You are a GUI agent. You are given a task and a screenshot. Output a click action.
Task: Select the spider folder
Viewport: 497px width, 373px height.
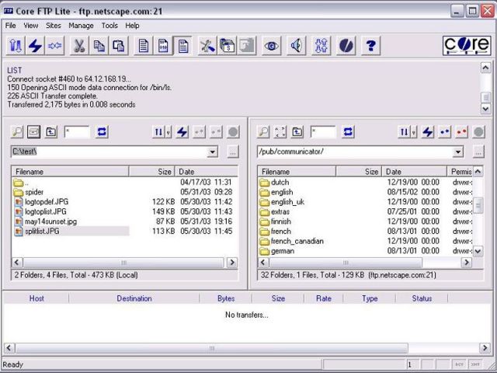[x=34, y=192]
